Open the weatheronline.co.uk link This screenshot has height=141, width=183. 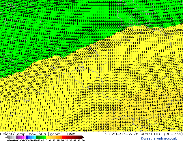coord(158,138)
